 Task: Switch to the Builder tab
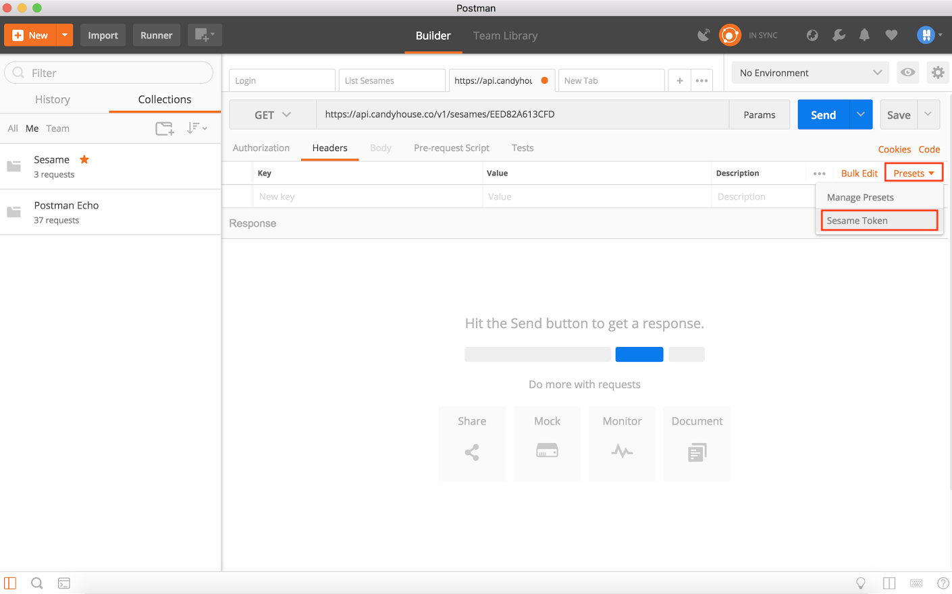pyautogui.click(x=433, y=36)
